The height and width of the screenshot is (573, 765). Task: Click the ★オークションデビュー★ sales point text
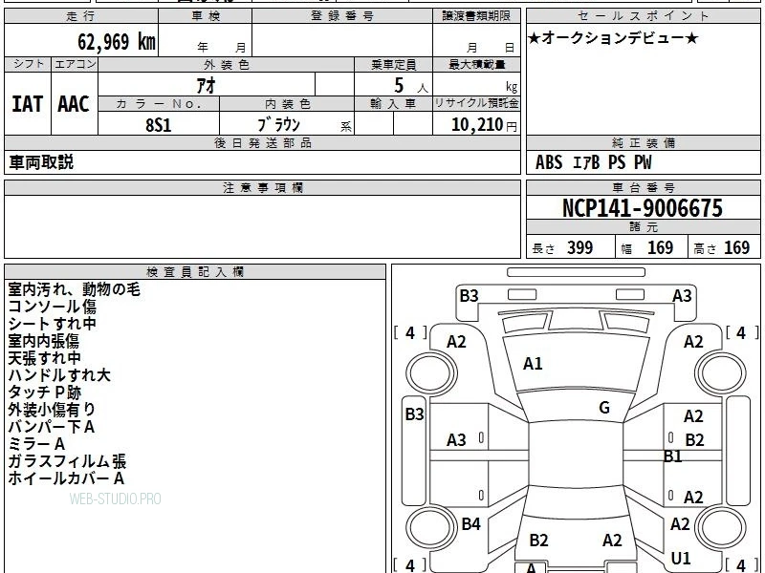tap(613, 38)
